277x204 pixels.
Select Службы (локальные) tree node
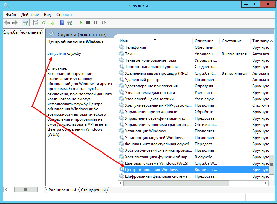(23, 32)
